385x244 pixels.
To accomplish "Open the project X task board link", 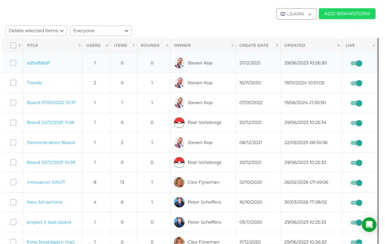I will click(49, 222).
